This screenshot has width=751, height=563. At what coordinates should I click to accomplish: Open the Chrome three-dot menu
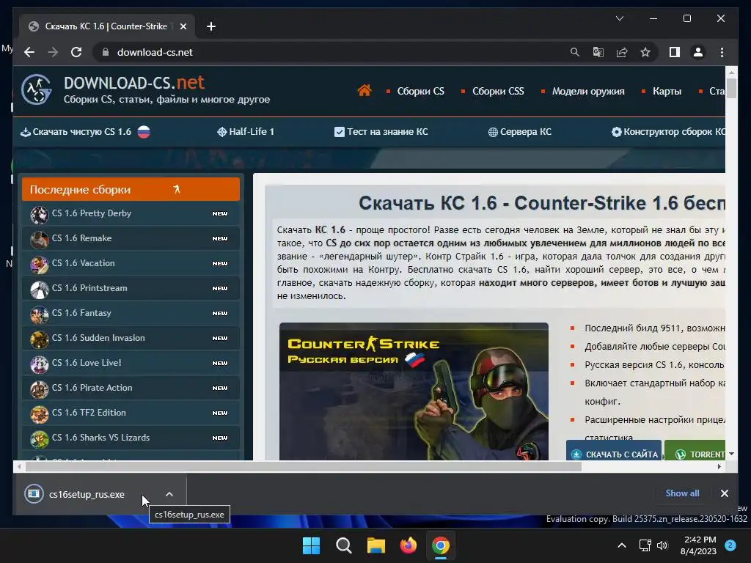click(722, 52)
